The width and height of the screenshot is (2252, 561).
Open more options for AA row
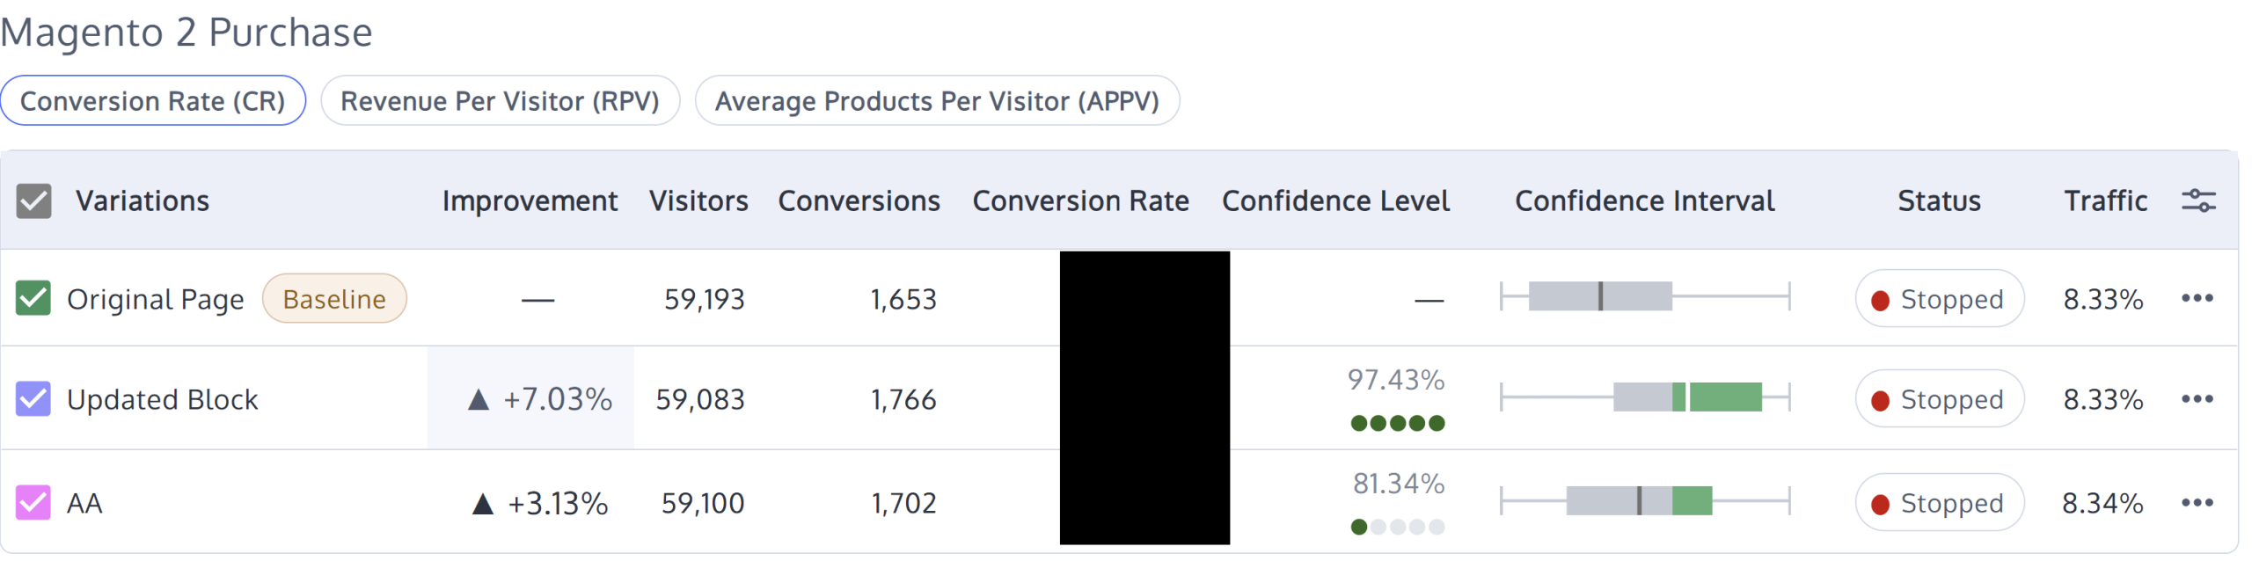point(2196,503)
